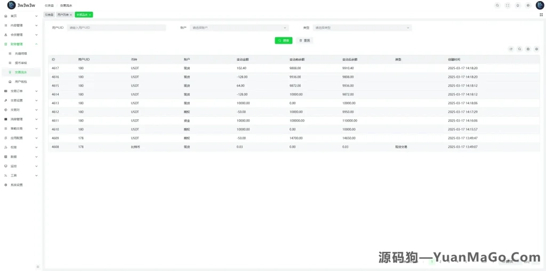Screen dimensions: 546x271
Task: Refresh the table with the reload icon
Action: [x=511, y=49]
